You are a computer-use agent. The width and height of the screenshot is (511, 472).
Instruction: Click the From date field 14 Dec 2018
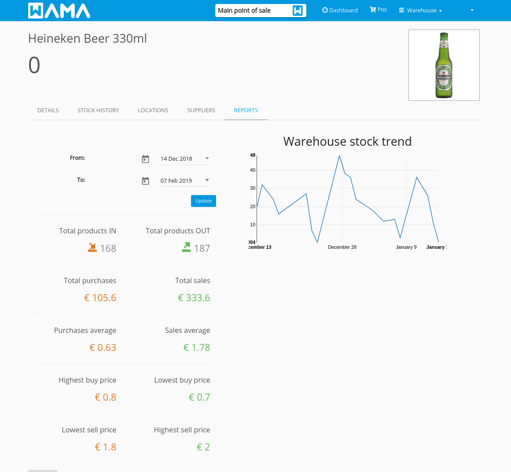click(x=185, y=159)
